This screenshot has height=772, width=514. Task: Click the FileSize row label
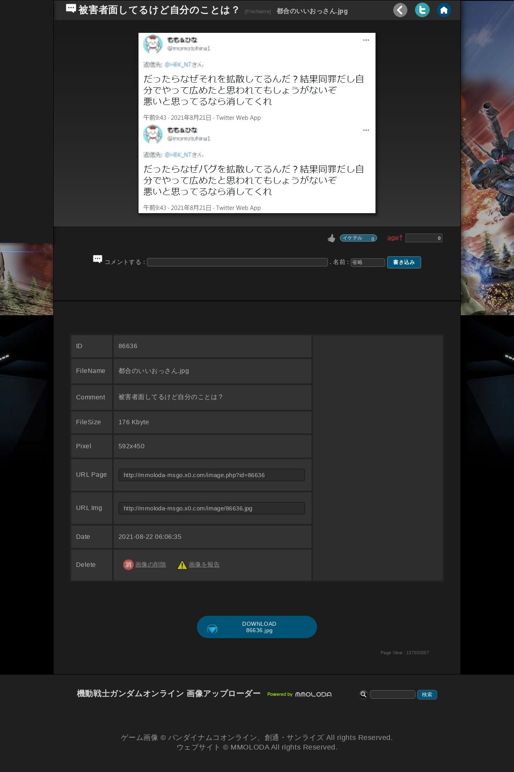[x=88, y=422]
